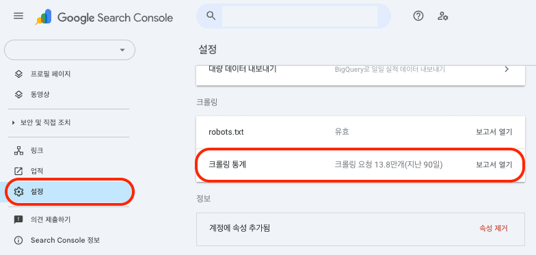Viewport: 536px width, 255px height.
Task: Click the search magnifier icon
Action: [x=211, y=16]
